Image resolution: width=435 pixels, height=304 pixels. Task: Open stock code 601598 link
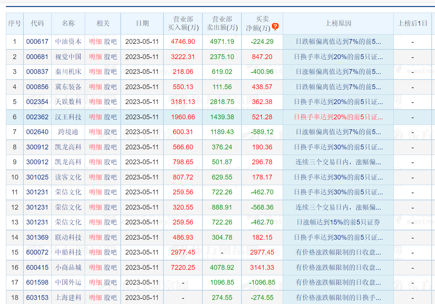coord(38,282)
